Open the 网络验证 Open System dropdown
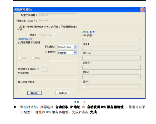The width and height of the screenshot is (156, 124). click(67, 47)
